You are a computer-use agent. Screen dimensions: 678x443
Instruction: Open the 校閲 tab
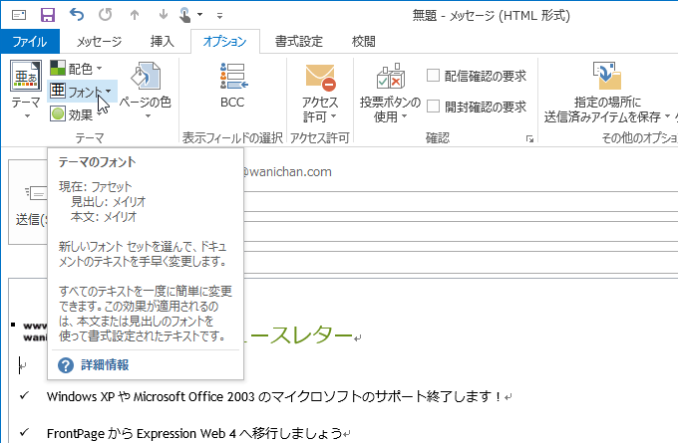pyautogui.click(x=364, y=42)
